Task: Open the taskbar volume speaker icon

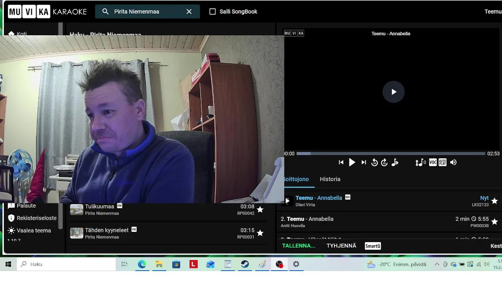Action: (487, 264)
